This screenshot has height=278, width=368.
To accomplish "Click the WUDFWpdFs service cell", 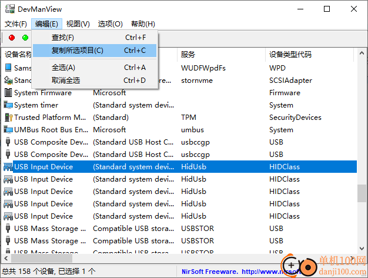I will tap(203, 68).
